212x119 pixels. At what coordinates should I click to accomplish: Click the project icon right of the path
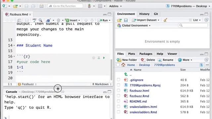point(201,65)
